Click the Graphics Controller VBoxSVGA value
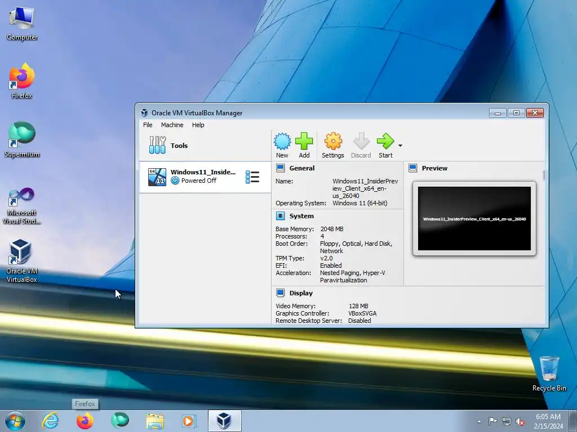Screen dimensions: 577x432 [x=362, y=313]
